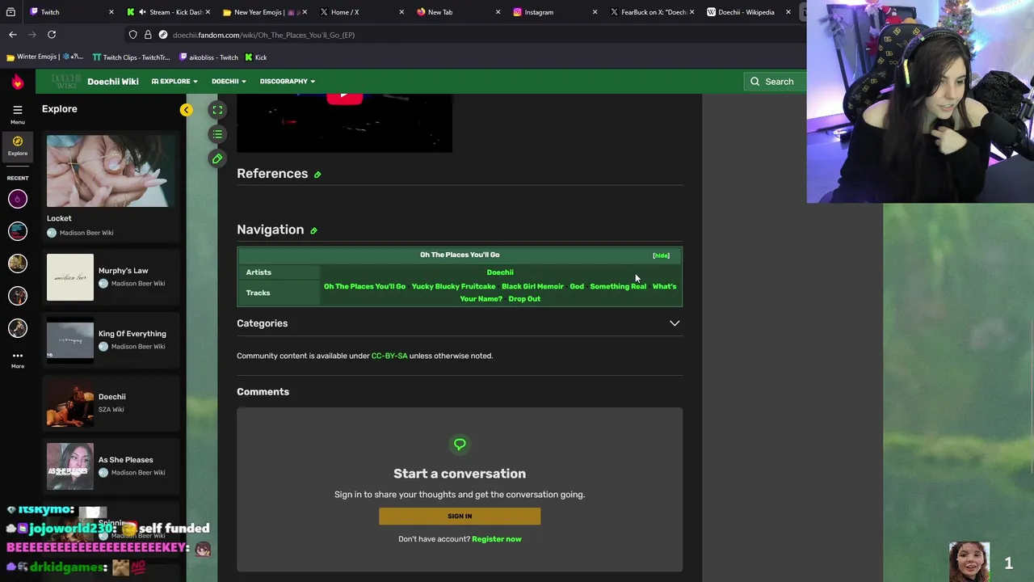Go back with browser back arrow

tap(13, 35)
